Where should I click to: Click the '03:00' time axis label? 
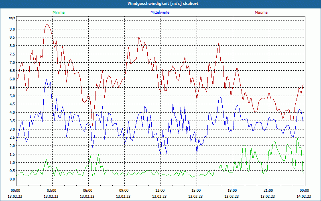pyautogui.click(x=52, y=191)
